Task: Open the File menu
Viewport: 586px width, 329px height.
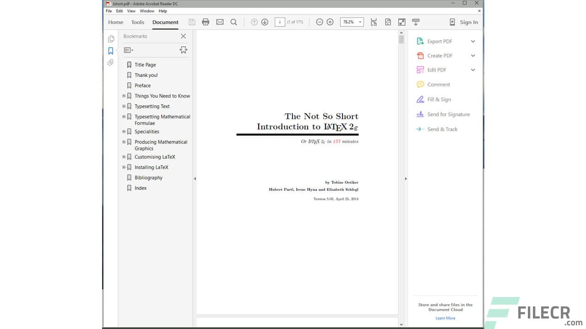Action: (109, 11)
